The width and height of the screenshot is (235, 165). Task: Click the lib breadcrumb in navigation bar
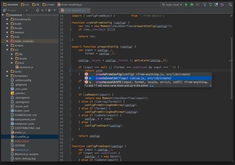pyautogui.click(x=36, y=5)
